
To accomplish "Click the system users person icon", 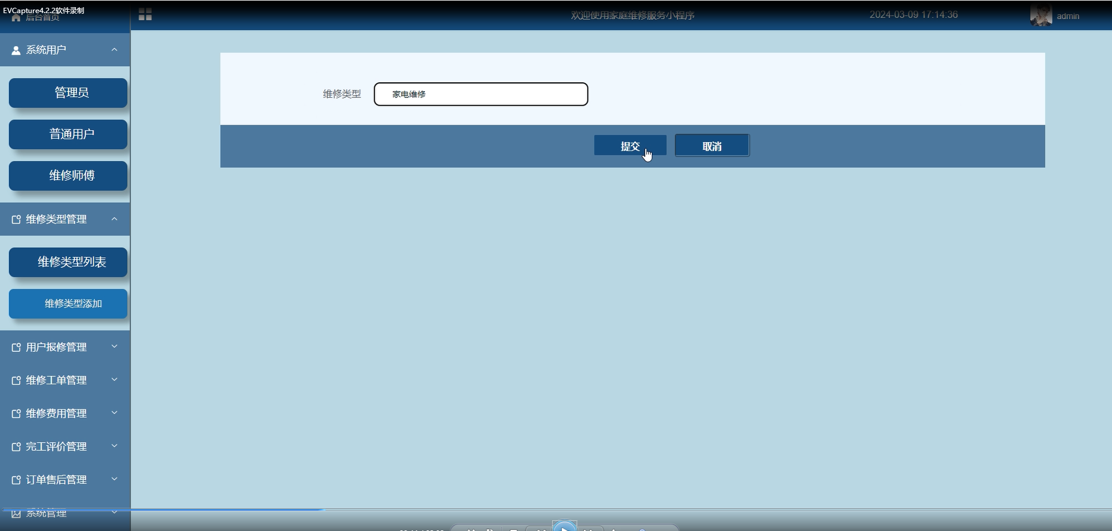I will 16,50.
